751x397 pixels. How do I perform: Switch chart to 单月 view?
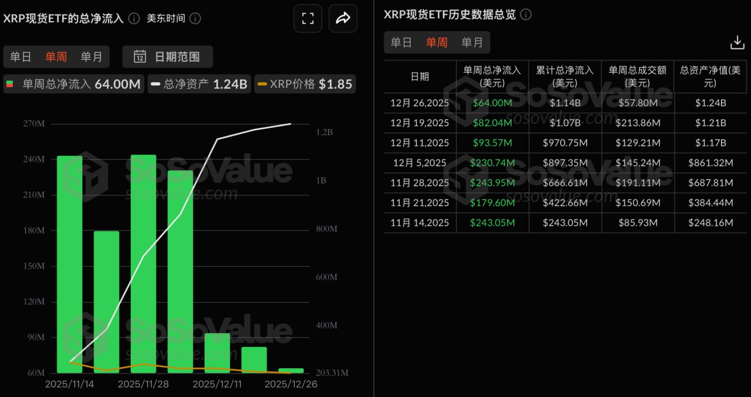pyautogui.click(x=91, y=57)
